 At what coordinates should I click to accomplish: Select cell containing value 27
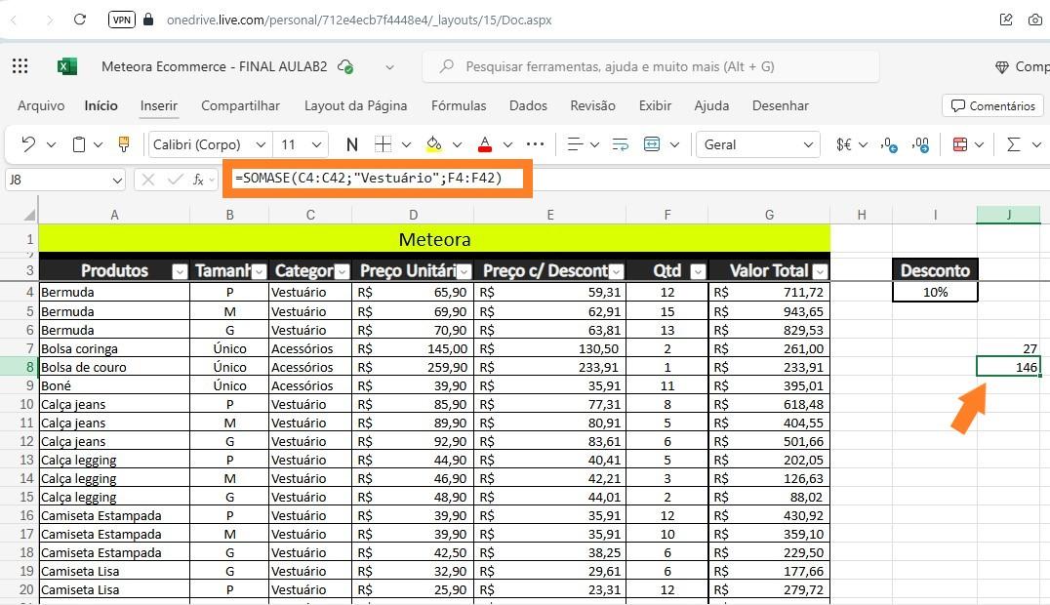click(x=1008, y=348)
